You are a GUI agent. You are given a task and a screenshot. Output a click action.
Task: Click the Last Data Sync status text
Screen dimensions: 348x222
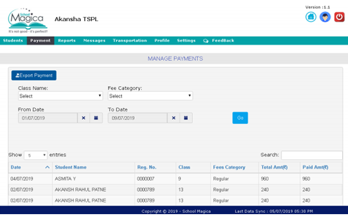pos(274,211)
